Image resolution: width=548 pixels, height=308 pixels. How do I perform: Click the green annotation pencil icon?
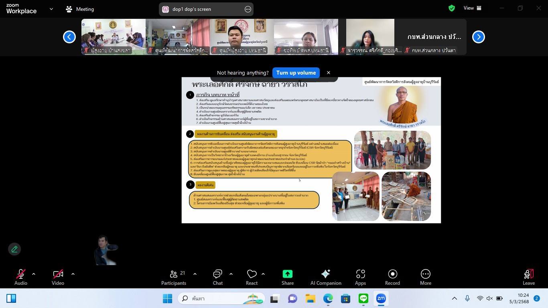click(x=14, y=249)
